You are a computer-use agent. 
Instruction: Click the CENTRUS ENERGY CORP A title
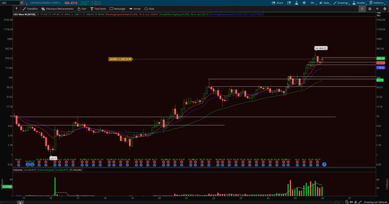(45, 3)
